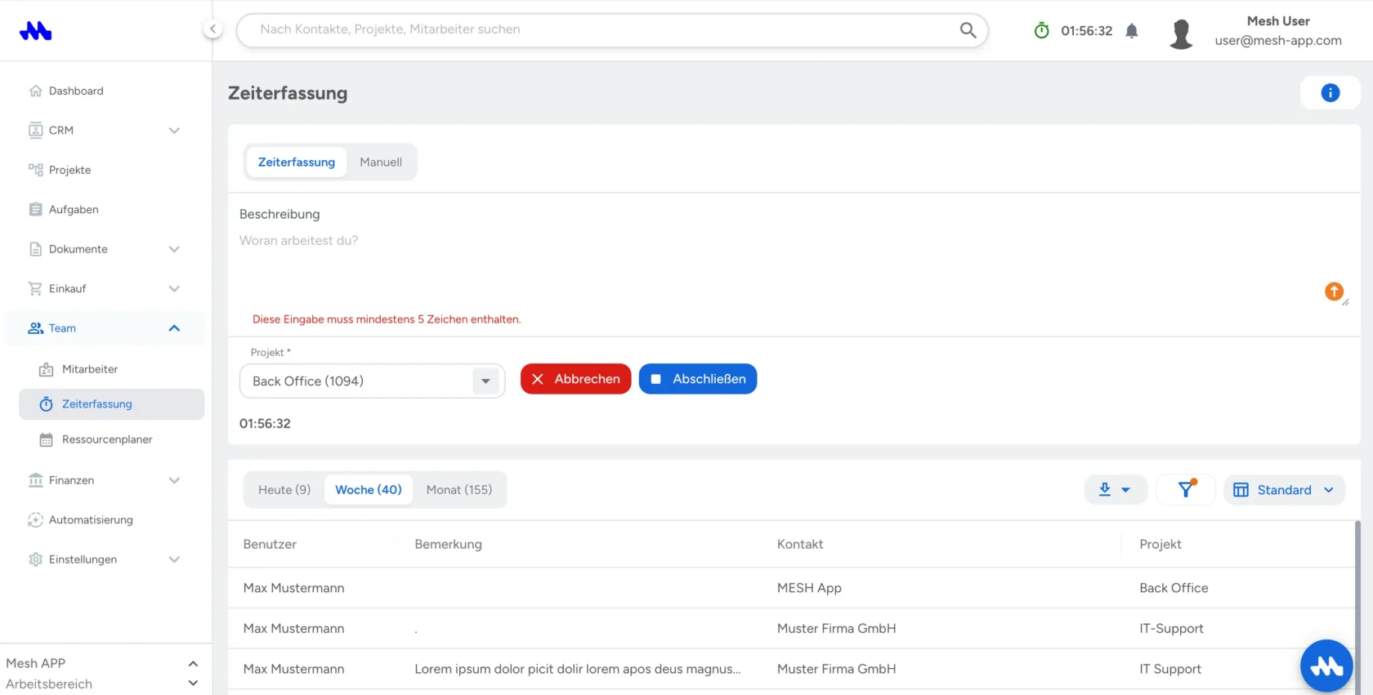Click the Benutzer column header
Viewport: 1373px width, 695px height.
[270, 545]
